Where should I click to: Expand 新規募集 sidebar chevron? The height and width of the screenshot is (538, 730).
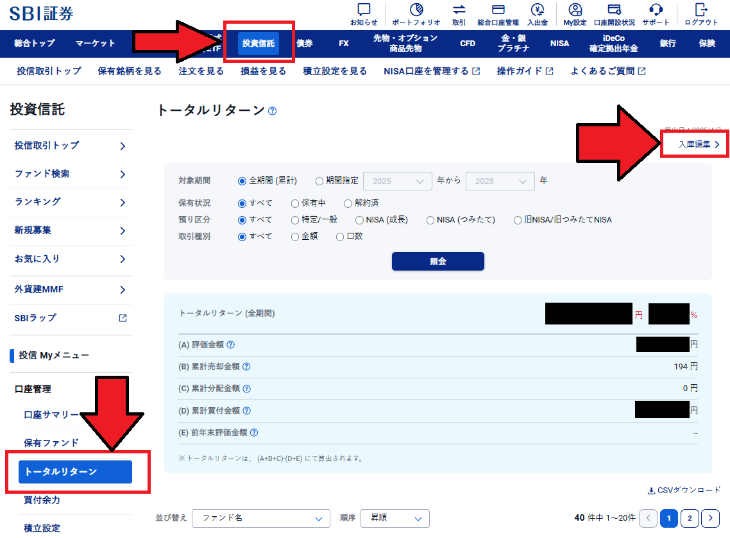tap(123, 231)
